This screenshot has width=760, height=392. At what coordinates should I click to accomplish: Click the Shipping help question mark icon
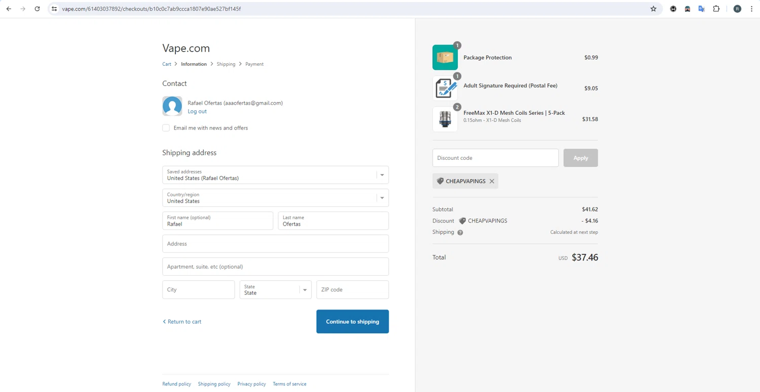[460, 233]
